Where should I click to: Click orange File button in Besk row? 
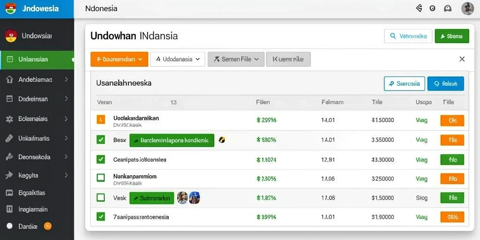452,140
